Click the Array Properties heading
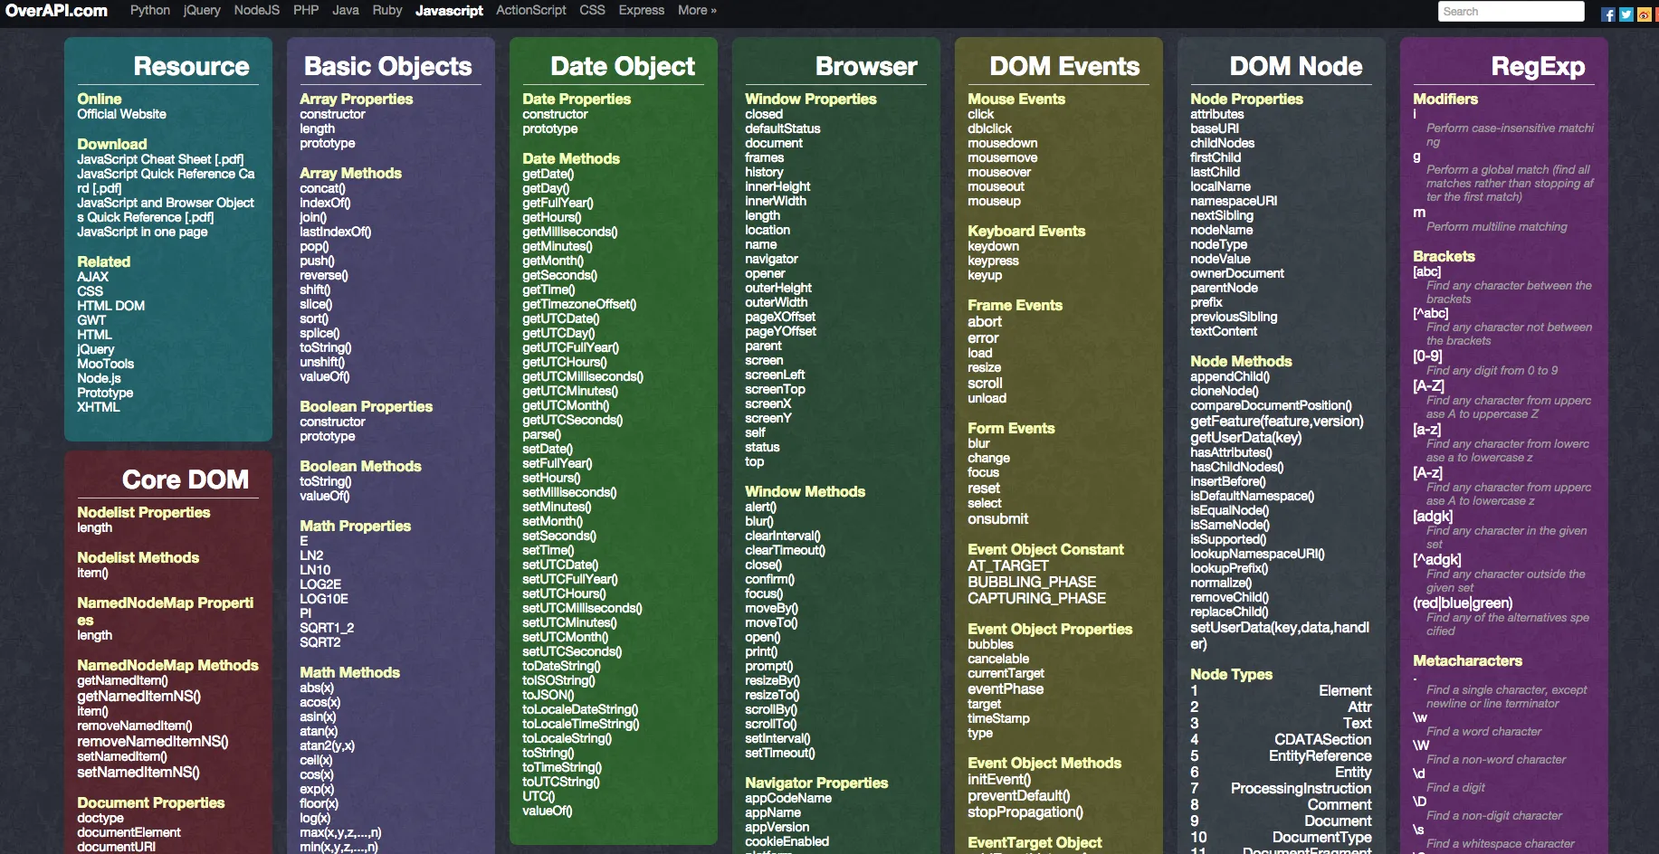Viewport: 1659px width, 854px height. (357, 99)
